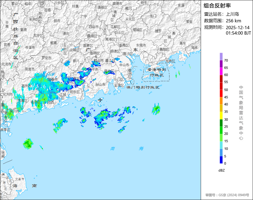253x200 pixels.
Task: Click the 紫金 label on the map
Action: point(189,21)
